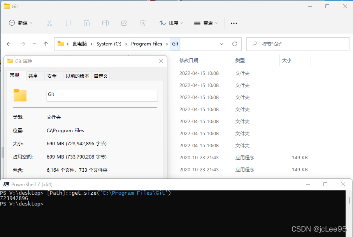Screen dimensions: 353x237
Task: Refresh the Git folder view
Action: click(235, 44)
